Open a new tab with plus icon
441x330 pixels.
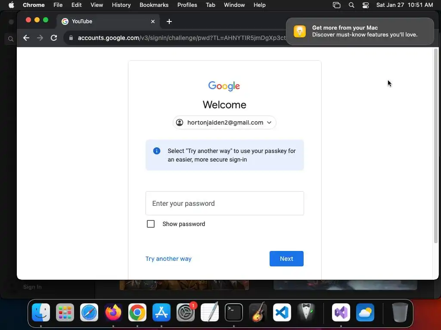point(169,21)
